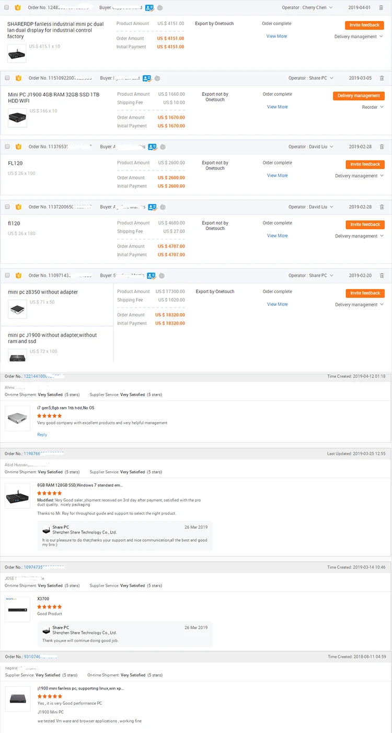Open buyer contact card on Cherry Chen's order
Image resolution: width=392 pixels, height=733 pixels.
coord(149,8)
